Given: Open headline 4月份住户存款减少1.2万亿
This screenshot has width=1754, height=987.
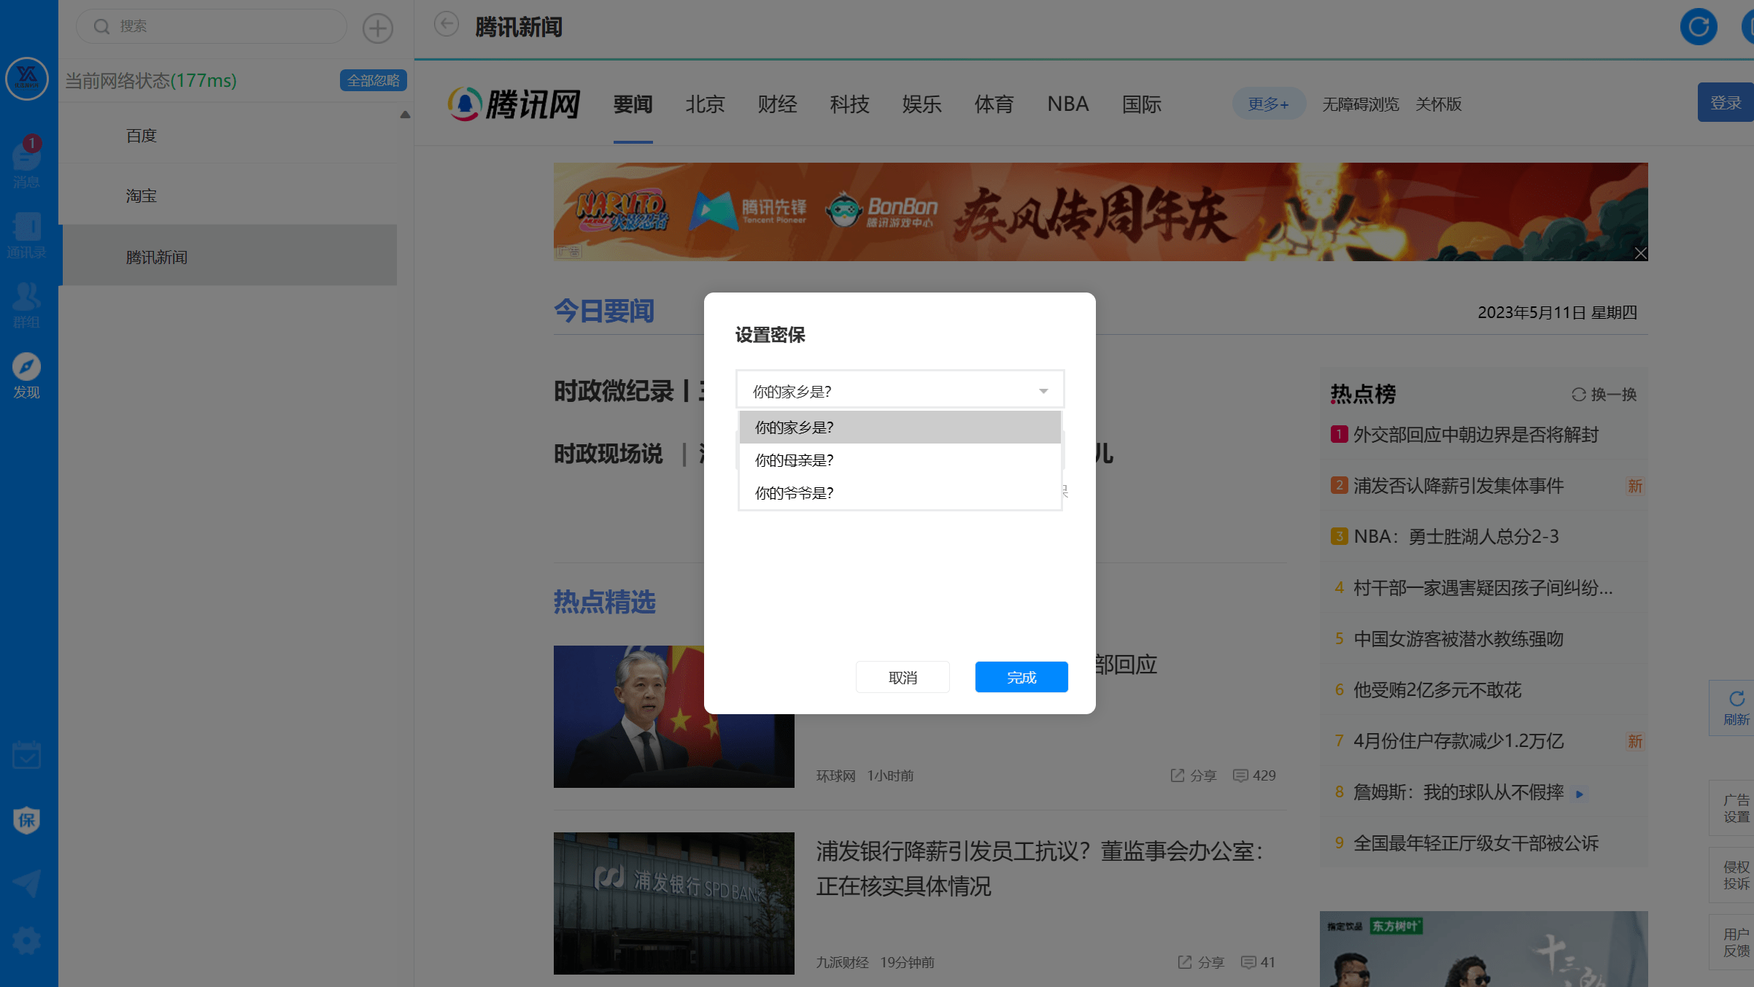Looking at the screenshot, I should [x=1459, y=741].
